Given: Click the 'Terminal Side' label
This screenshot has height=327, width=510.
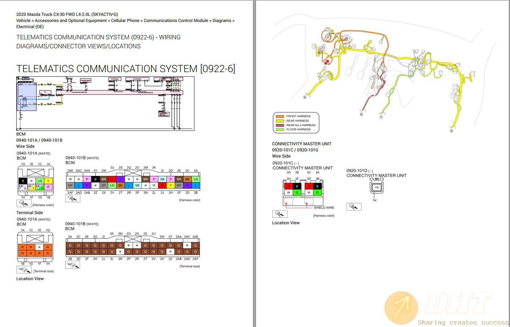Looking at the screenshot, I should [x=30, y=213].
